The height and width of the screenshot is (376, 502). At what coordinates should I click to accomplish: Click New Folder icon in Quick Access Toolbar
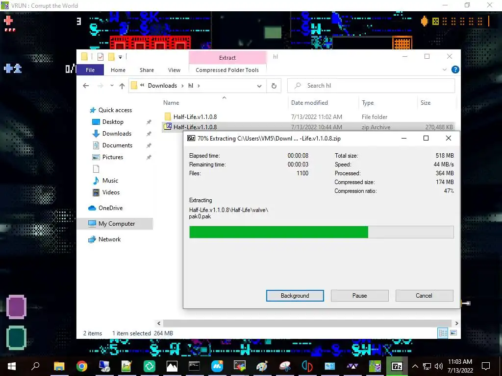point(111,57)
